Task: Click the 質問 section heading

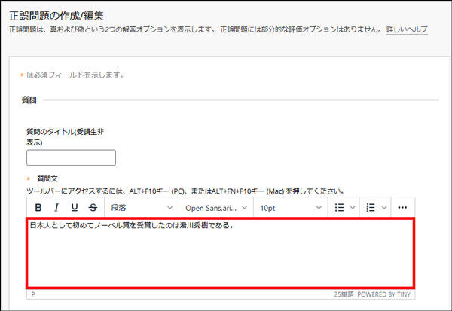Action: pos(29,100)
